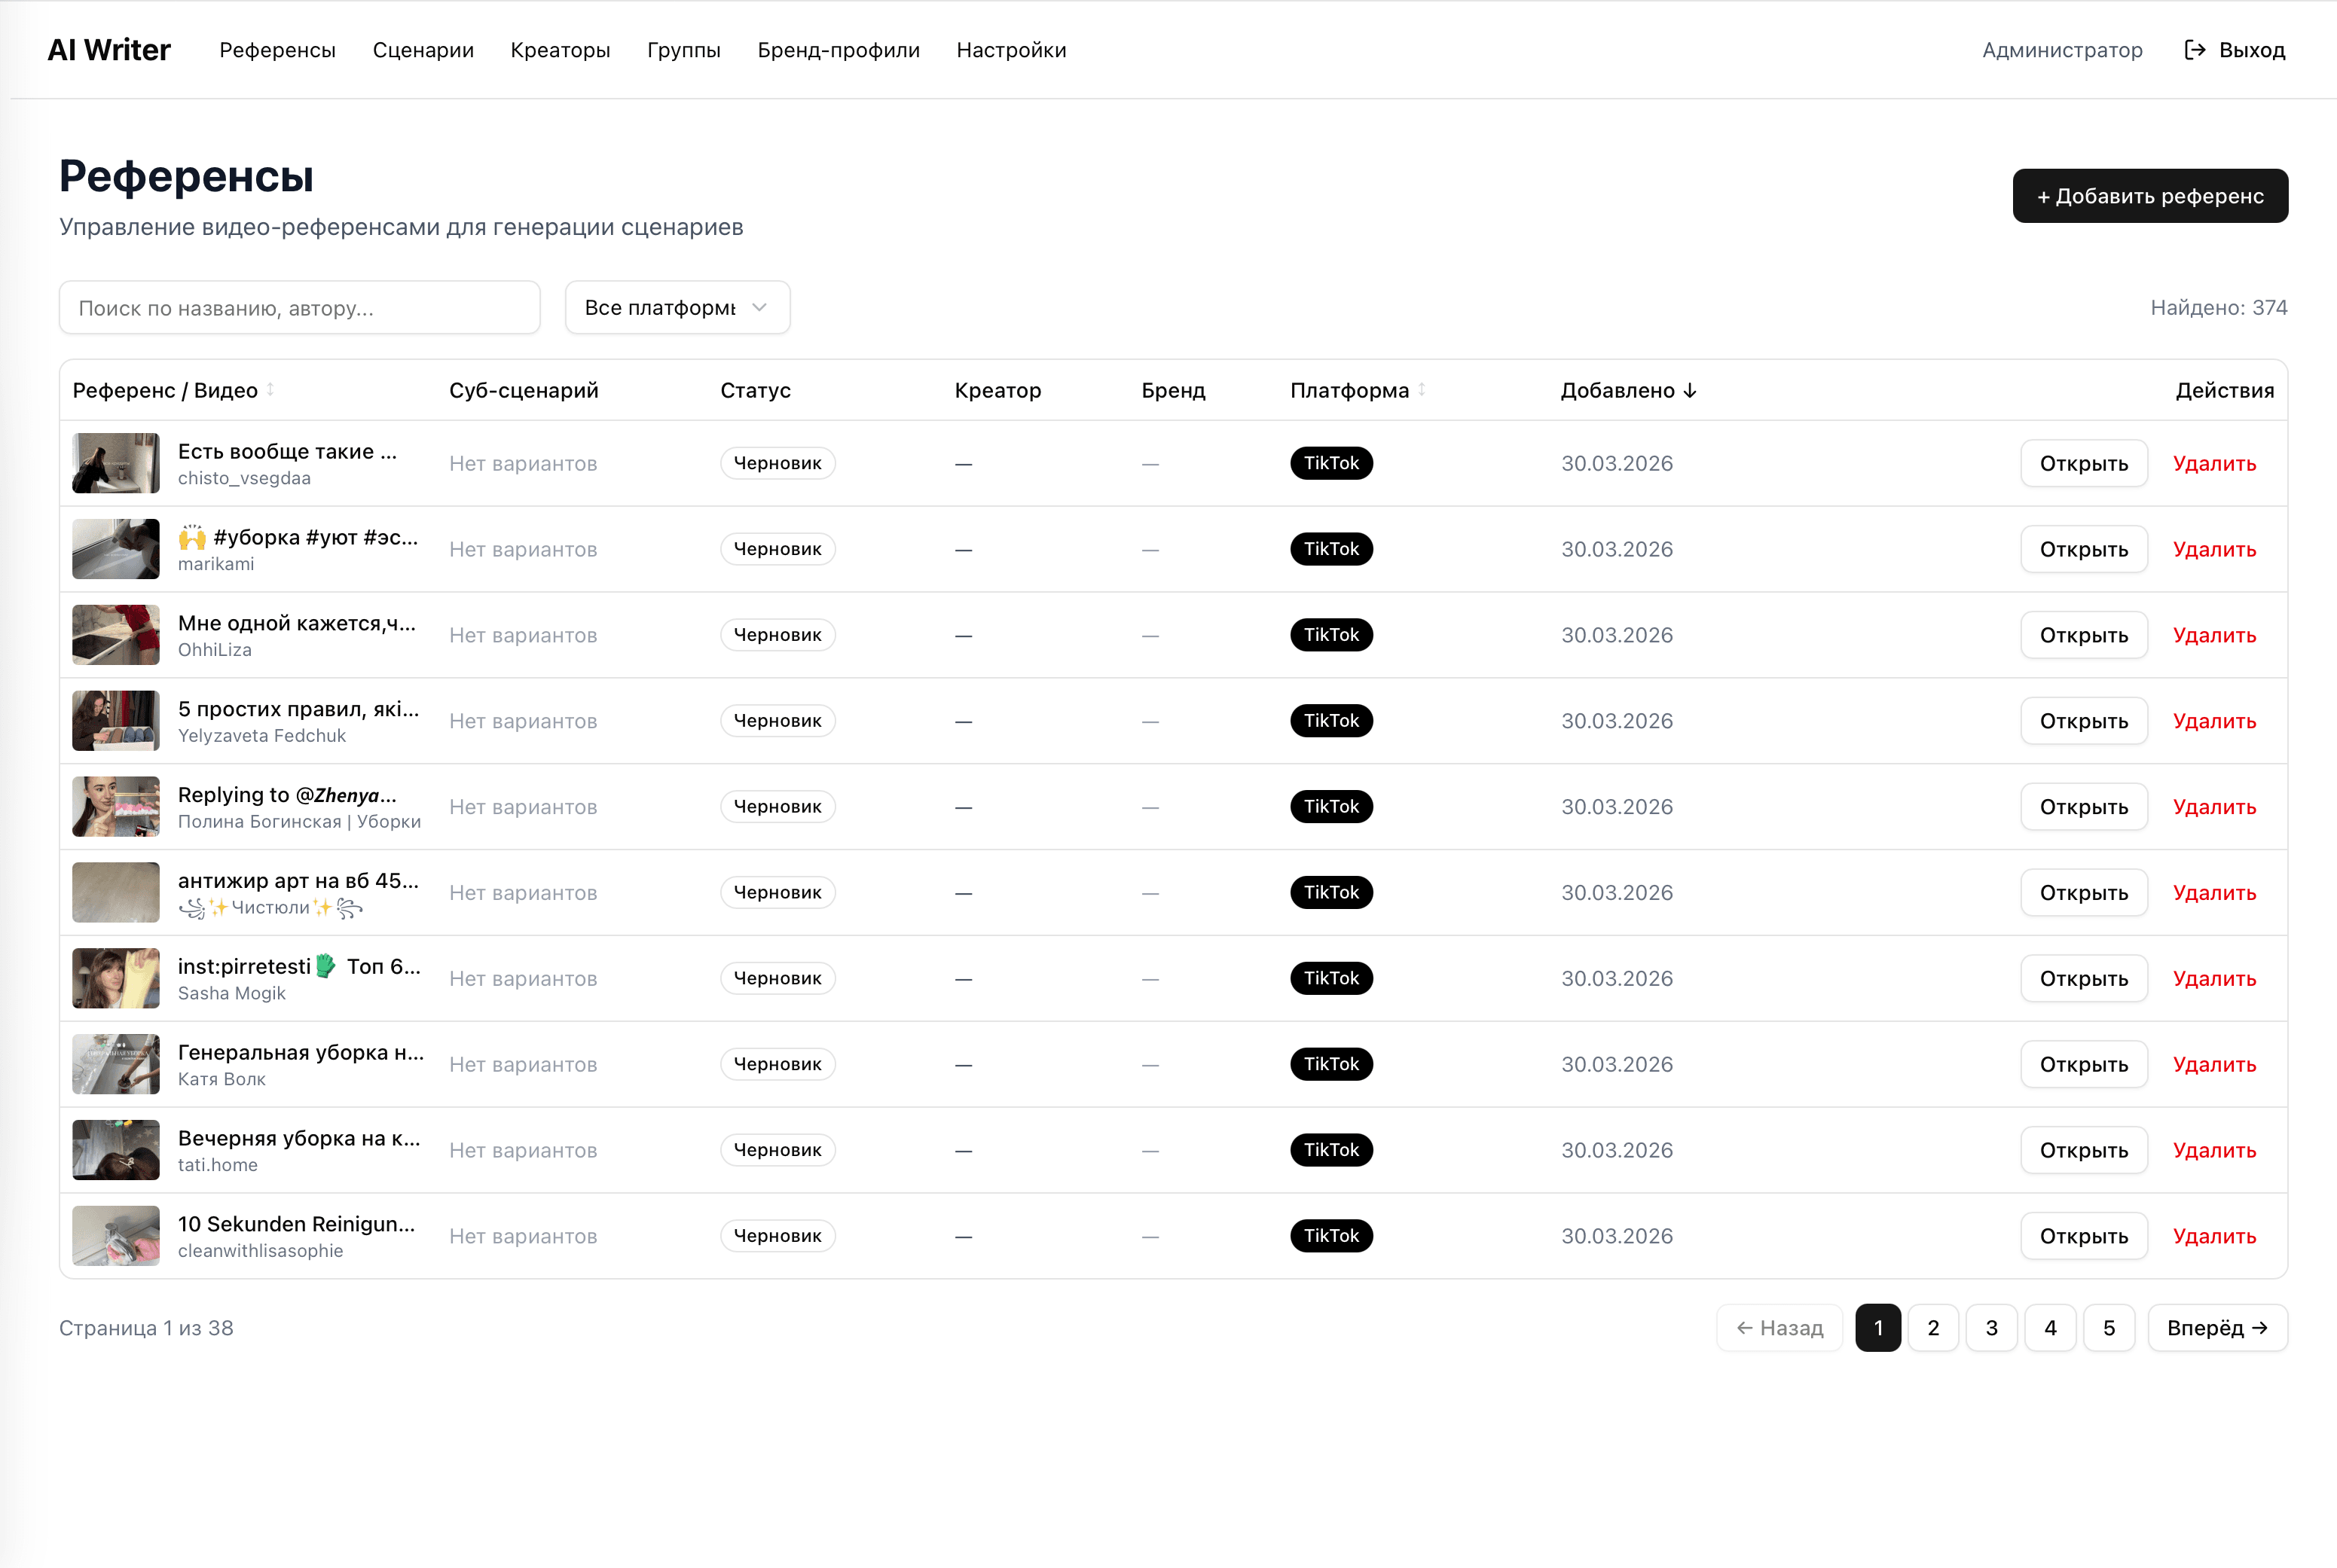Open the chisto_vsegdaa video thumbnail

tap(116, 463)
